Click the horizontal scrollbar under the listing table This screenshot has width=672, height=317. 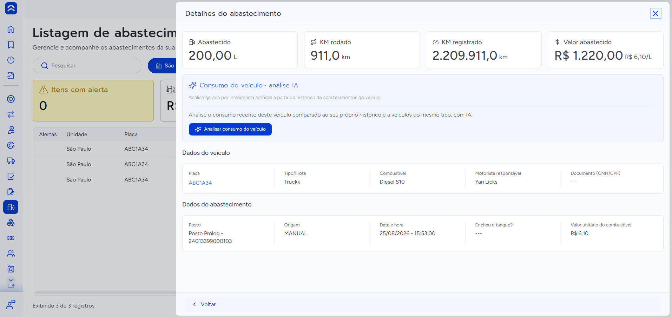tap(105, 292)
